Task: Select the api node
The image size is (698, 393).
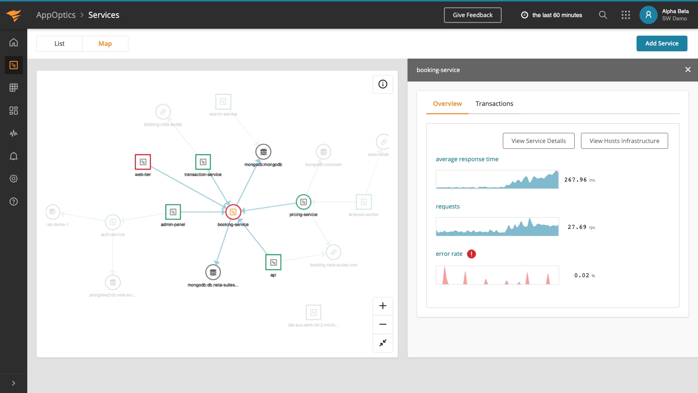Action: [273, 262]
